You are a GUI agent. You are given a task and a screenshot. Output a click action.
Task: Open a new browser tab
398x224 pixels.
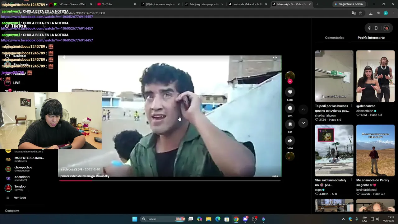[x=317, y=4]
